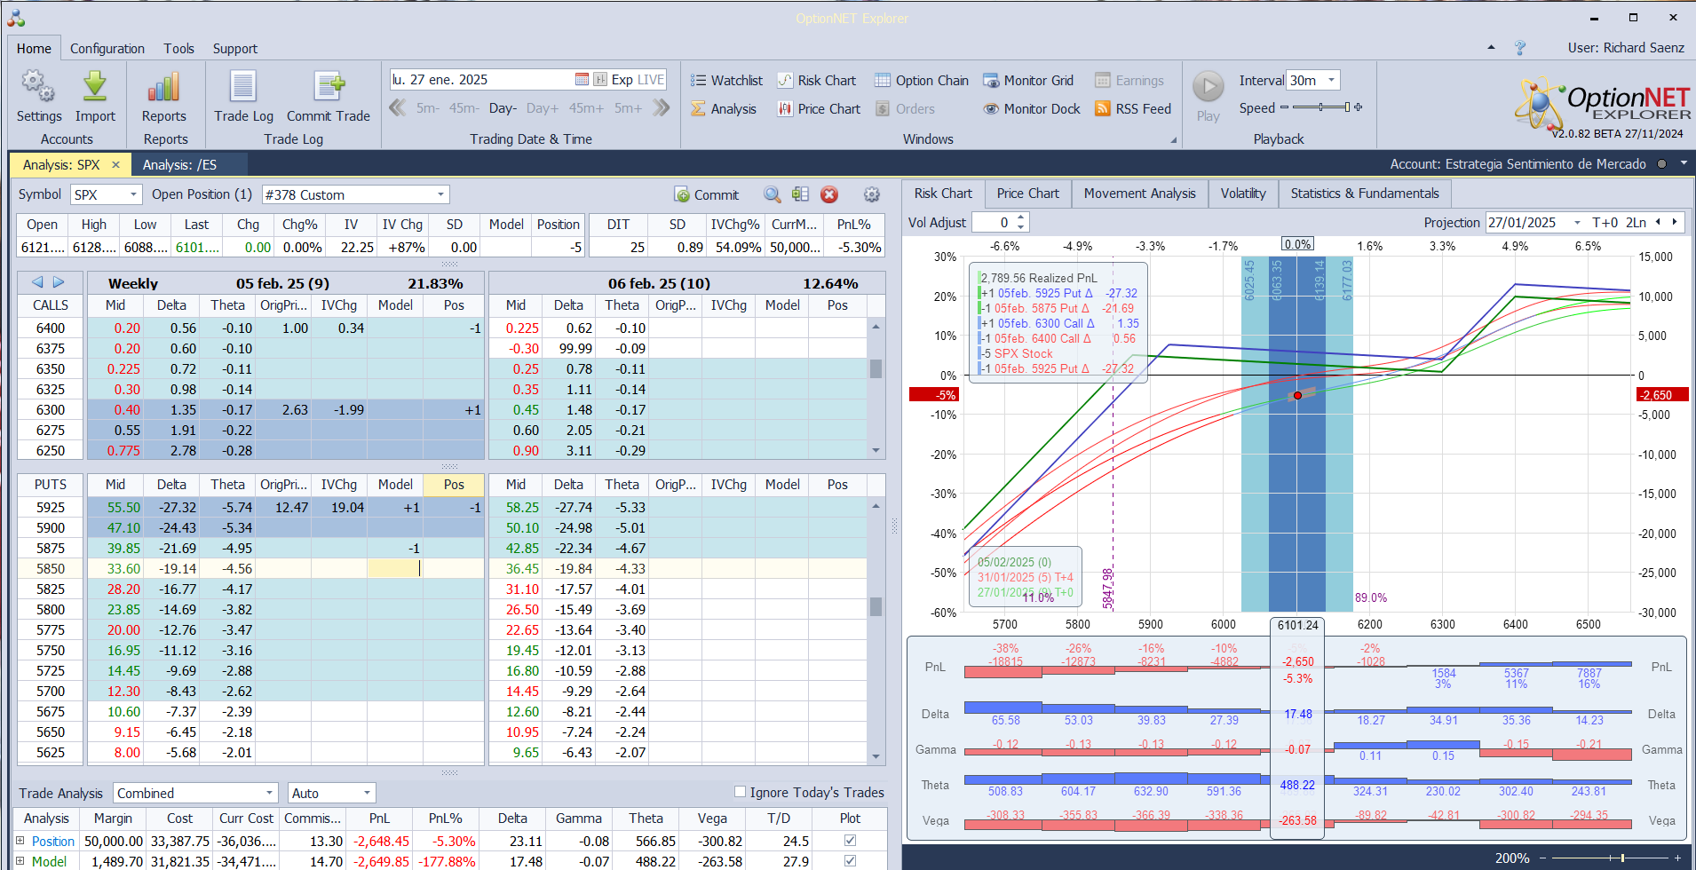Step back one trading period with the double-left arrow
Image resolution: width=1696 pixels, height=870 pixels.
[398, 108]
